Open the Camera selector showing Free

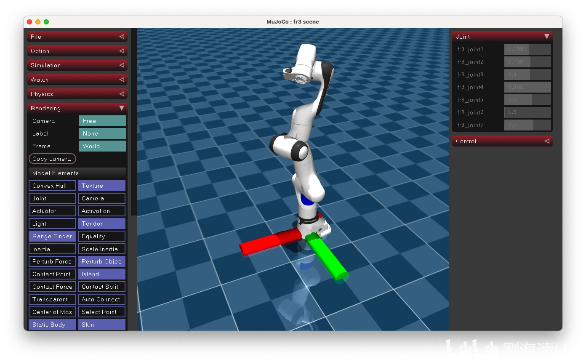102,121
